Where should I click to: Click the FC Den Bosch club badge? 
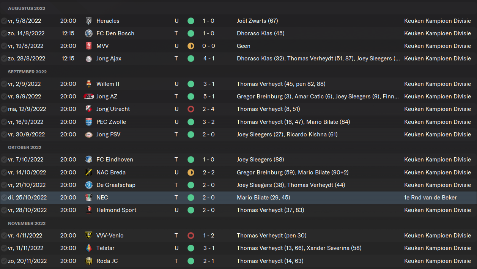click(x=89, y=33)
